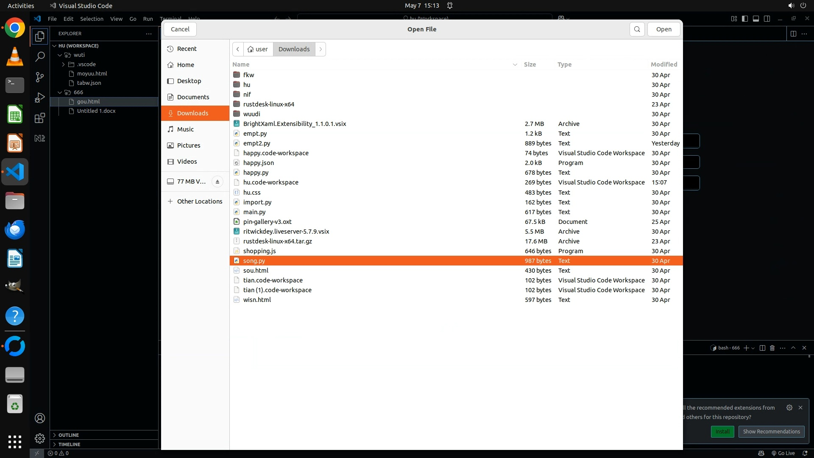Open the Search view in activity bar
The height and width of the screenshot is (458, 814).
click(40, 56)
